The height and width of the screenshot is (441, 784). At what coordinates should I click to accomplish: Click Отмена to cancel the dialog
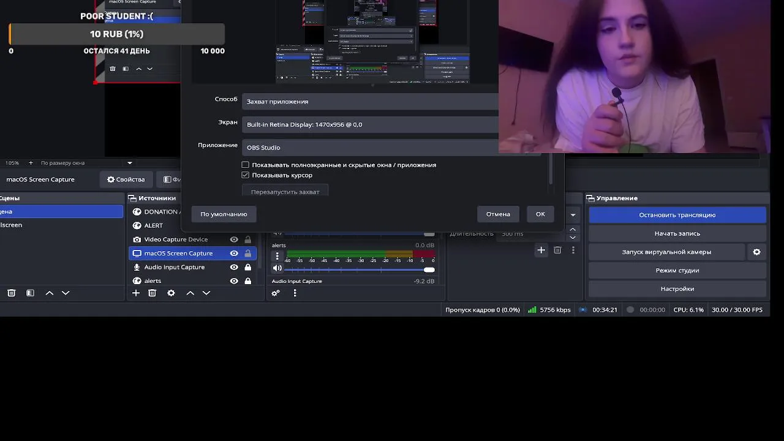point(498,214)
